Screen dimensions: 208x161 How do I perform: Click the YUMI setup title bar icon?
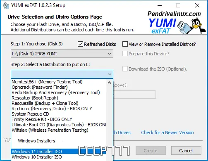(6, 5)
